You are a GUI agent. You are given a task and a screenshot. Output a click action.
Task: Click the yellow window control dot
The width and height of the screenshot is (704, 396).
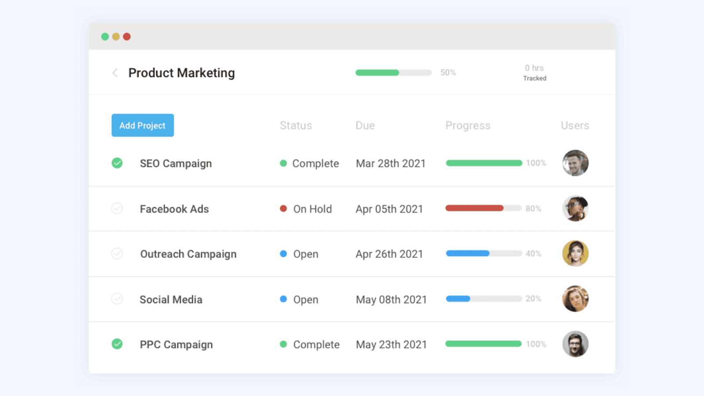click(x=116, y=37)
